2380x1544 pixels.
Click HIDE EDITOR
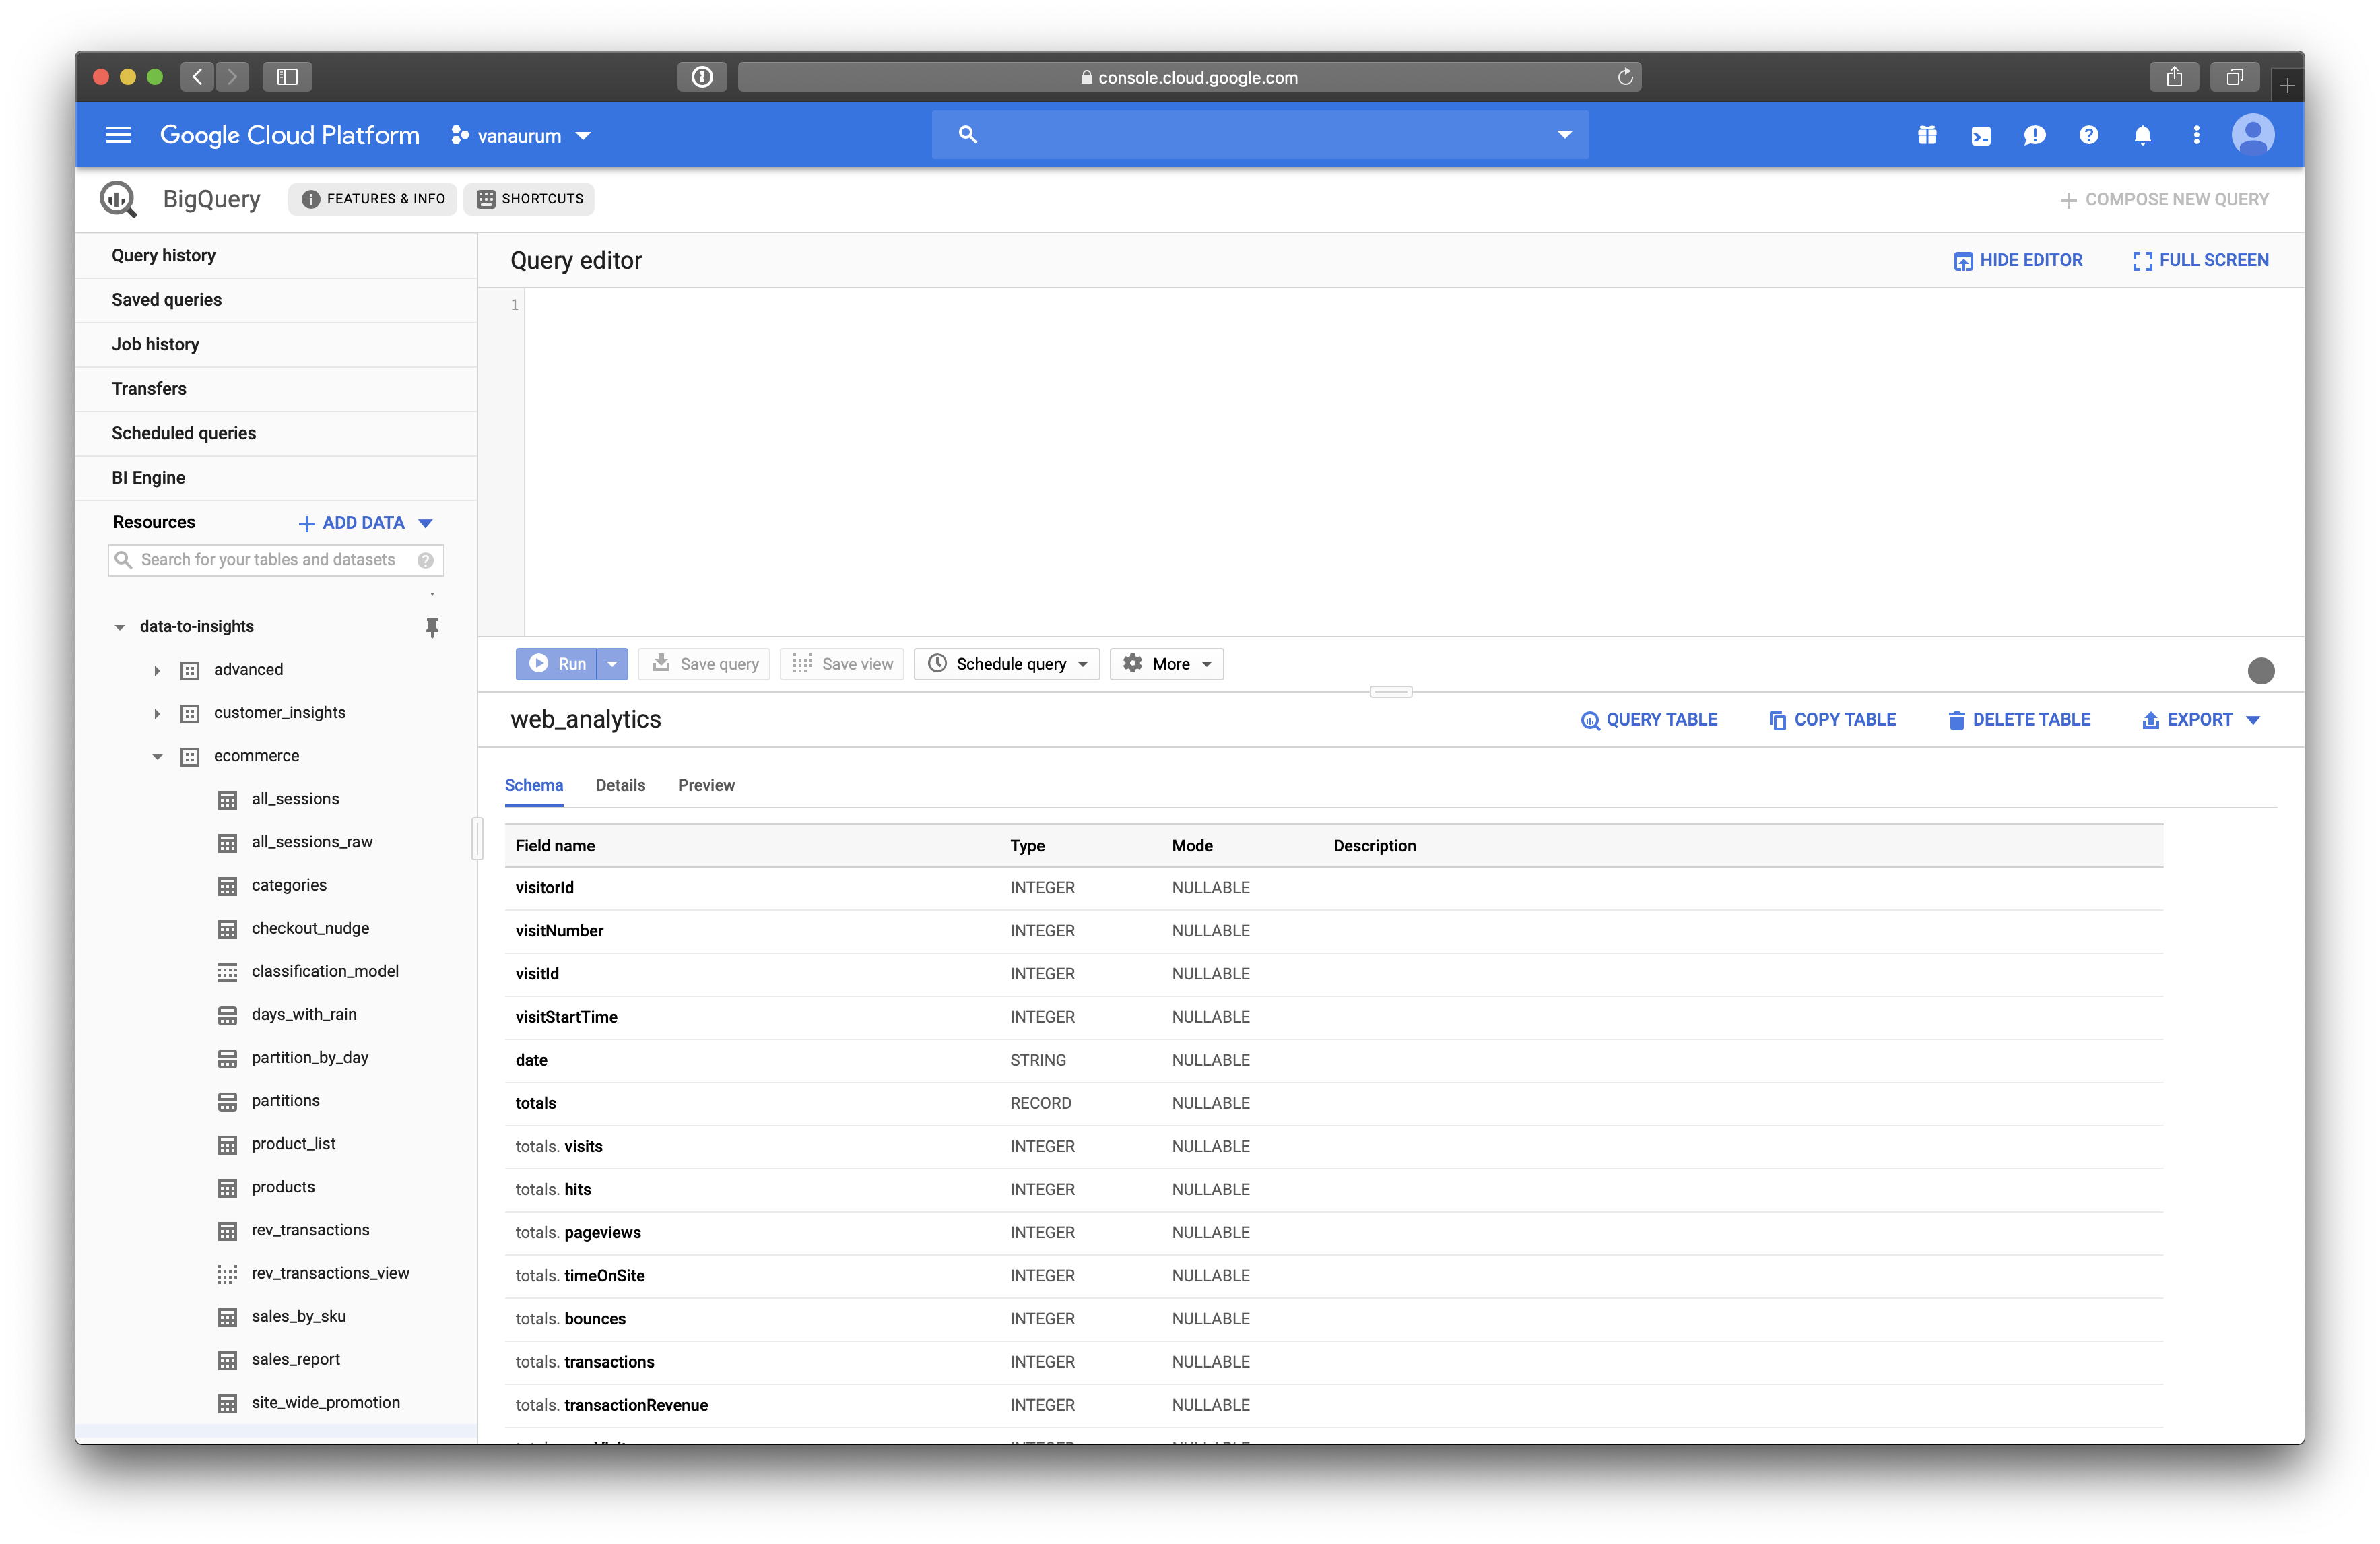click(2018, 260)
